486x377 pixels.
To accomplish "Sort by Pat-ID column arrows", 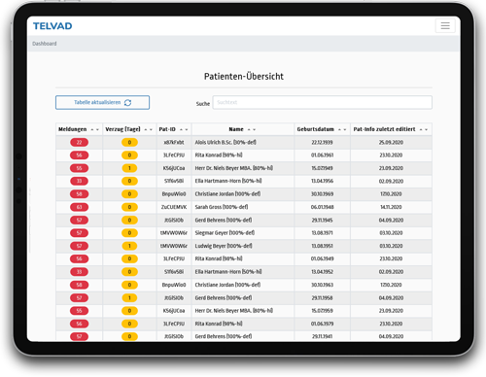I will [184, 129].
